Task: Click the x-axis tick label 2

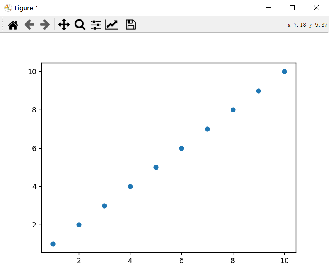Action: pyautogui.click(x=79, y=261)
